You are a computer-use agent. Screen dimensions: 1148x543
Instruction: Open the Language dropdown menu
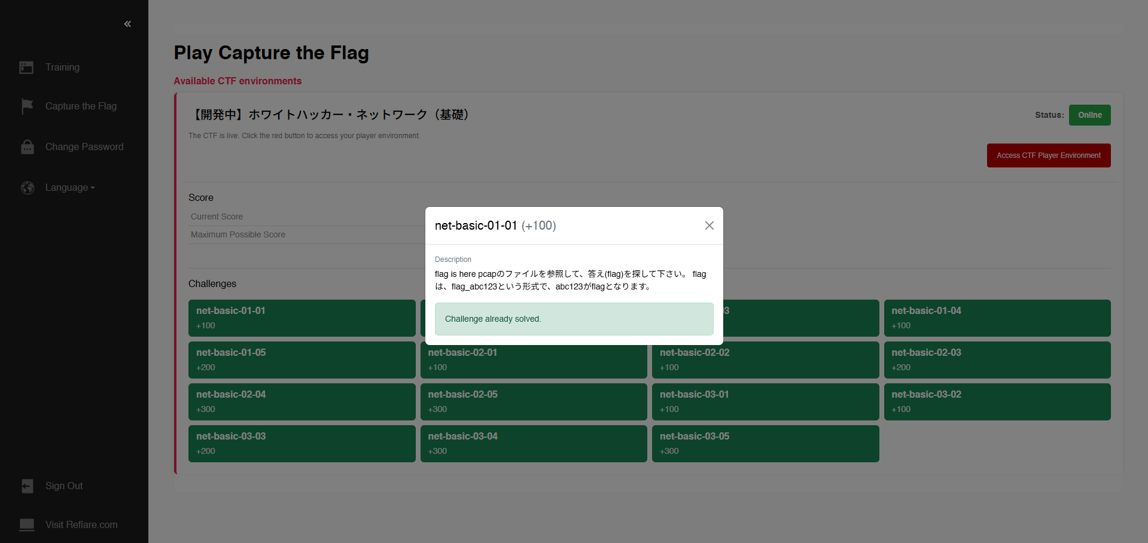click(x=69, y=187)
